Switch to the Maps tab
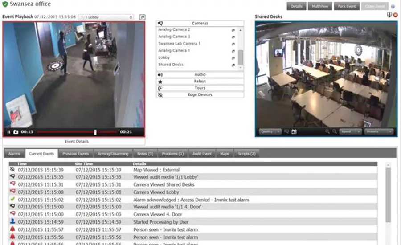The image size is (401, 245). click(225, 154)
